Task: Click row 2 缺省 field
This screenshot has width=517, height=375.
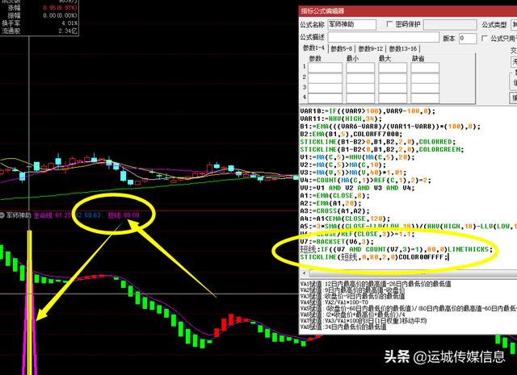Action: [x=425, y=77]
